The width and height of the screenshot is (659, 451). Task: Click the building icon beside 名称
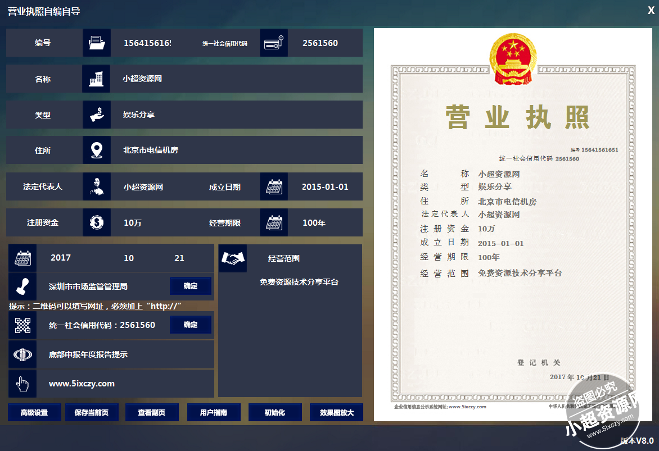point(96,79)
